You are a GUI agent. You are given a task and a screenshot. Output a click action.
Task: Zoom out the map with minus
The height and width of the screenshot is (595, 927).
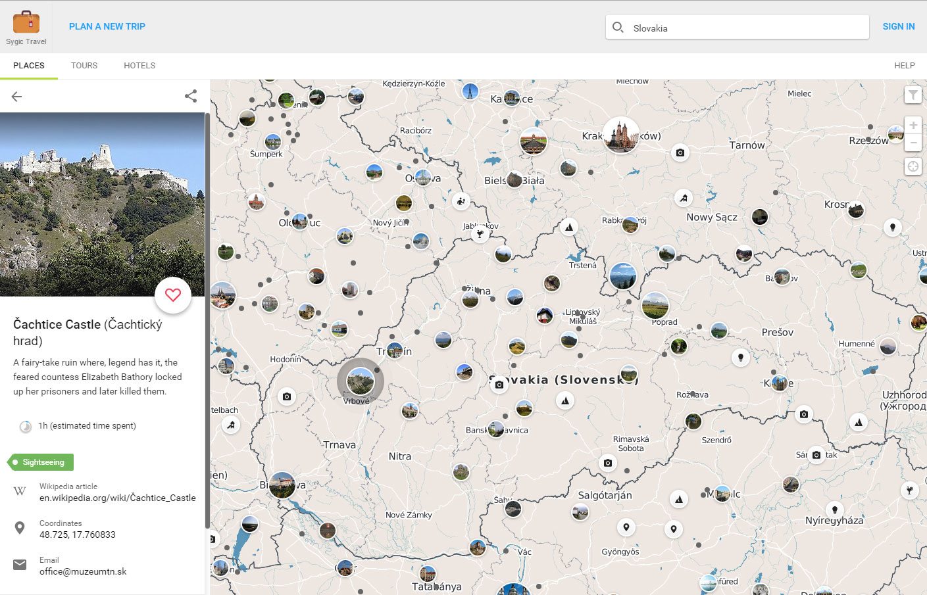click(913, 142)
